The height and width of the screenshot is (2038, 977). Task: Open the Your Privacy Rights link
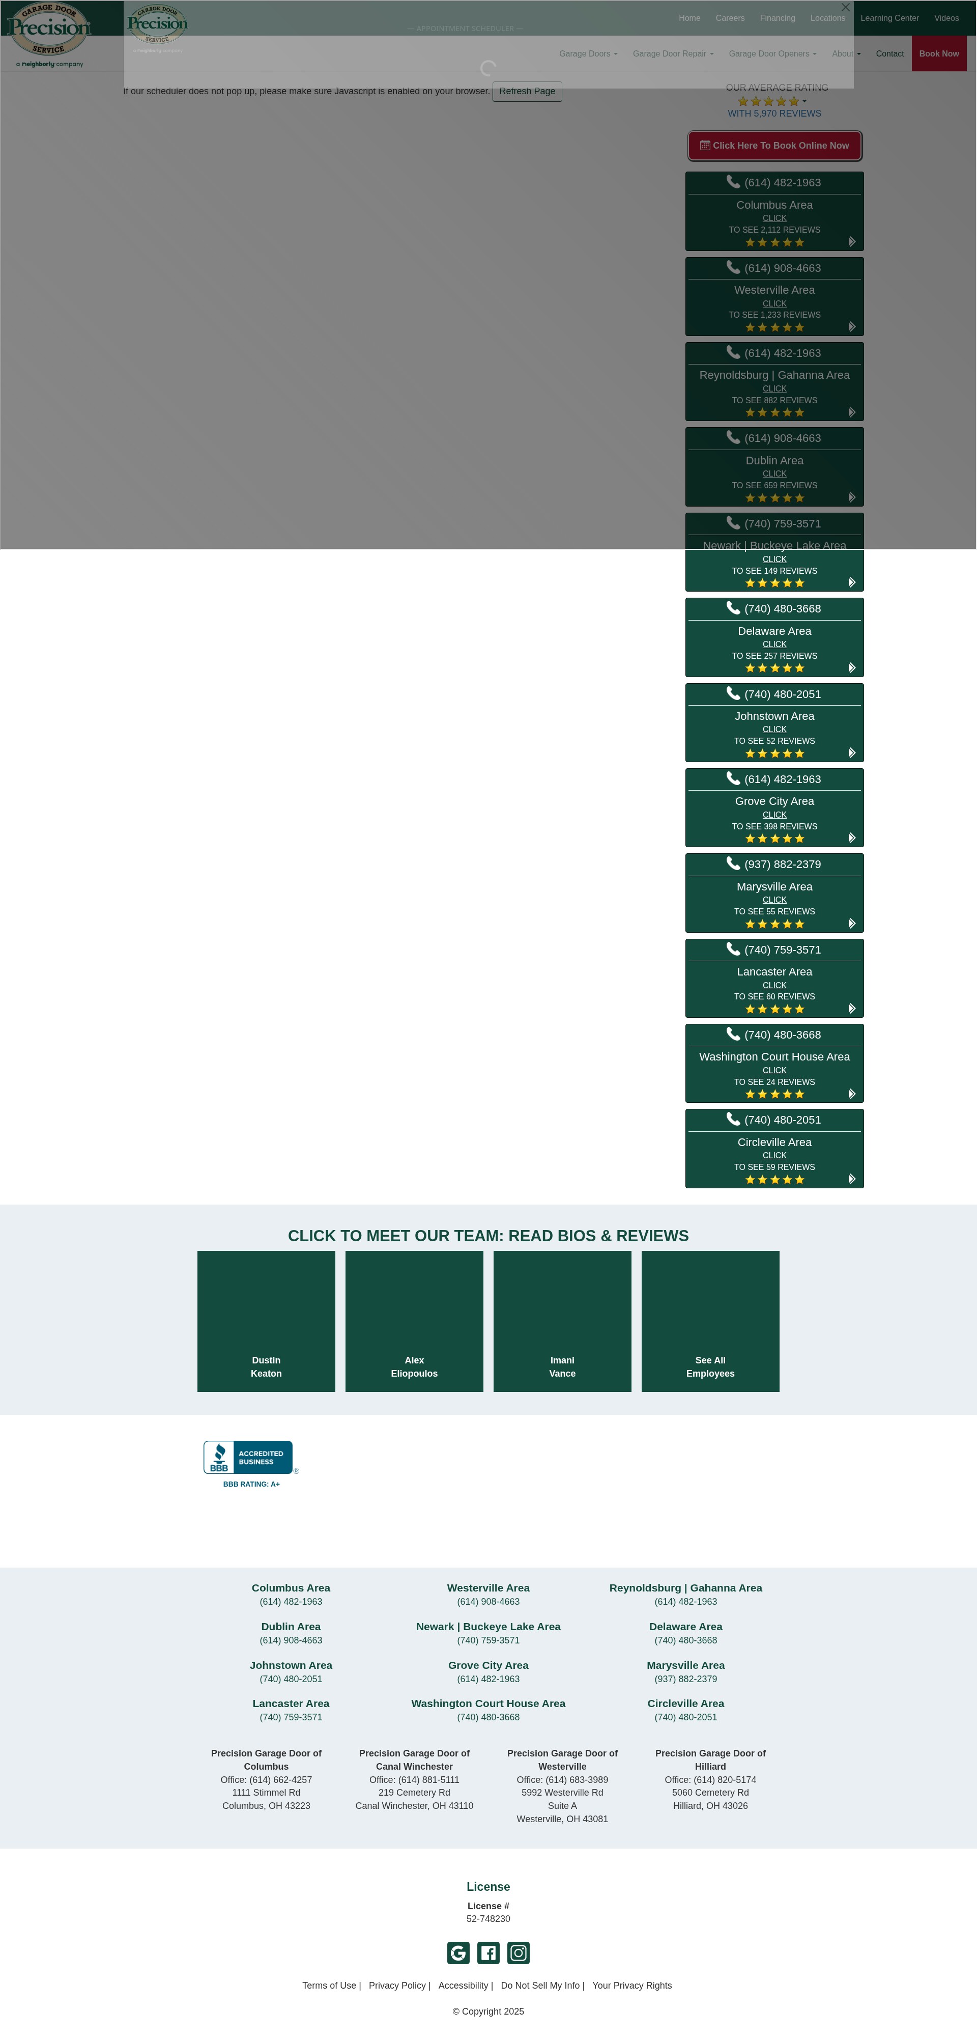(x=633, y=1986)
